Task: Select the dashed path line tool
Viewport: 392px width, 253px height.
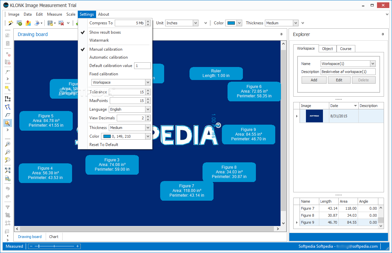Action: 8,115
